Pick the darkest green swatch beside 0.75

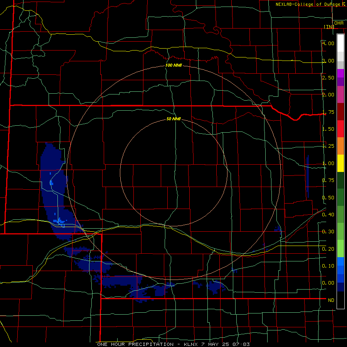point(340,180)
